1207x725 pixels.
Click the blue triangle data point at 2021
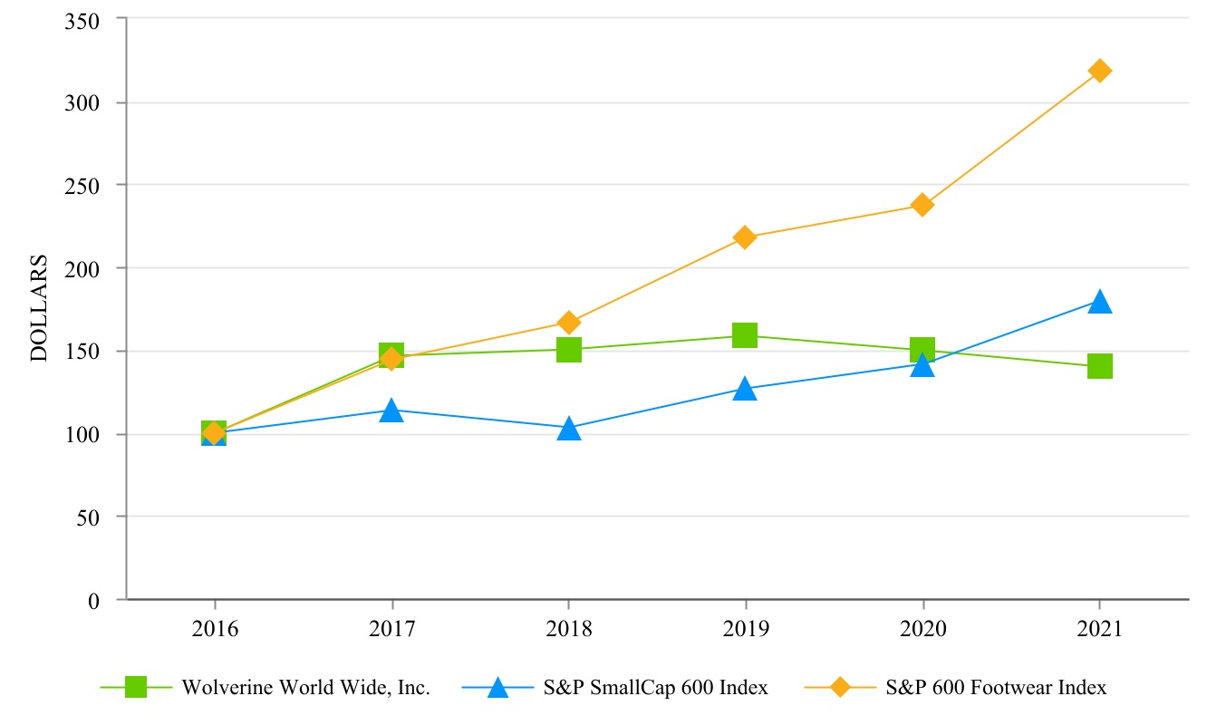tap(1099, 302)
